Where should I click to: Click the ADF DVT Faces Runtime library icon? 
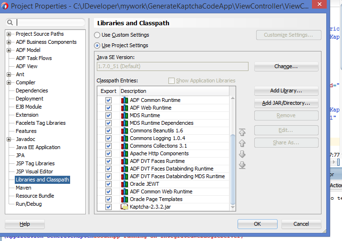pyautogui.click(x=124, y=161)
